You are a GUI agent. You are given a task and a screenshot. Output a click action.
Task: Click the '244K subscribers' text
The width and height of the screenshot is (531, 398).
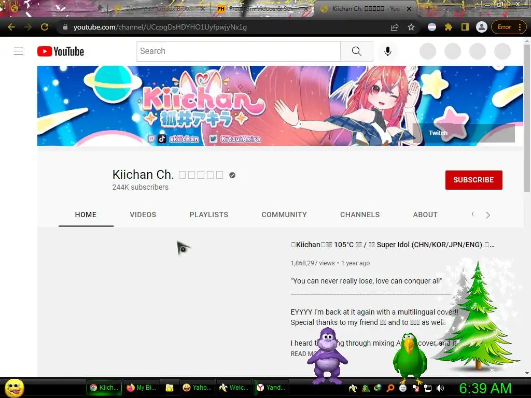[x=140, y=187]
